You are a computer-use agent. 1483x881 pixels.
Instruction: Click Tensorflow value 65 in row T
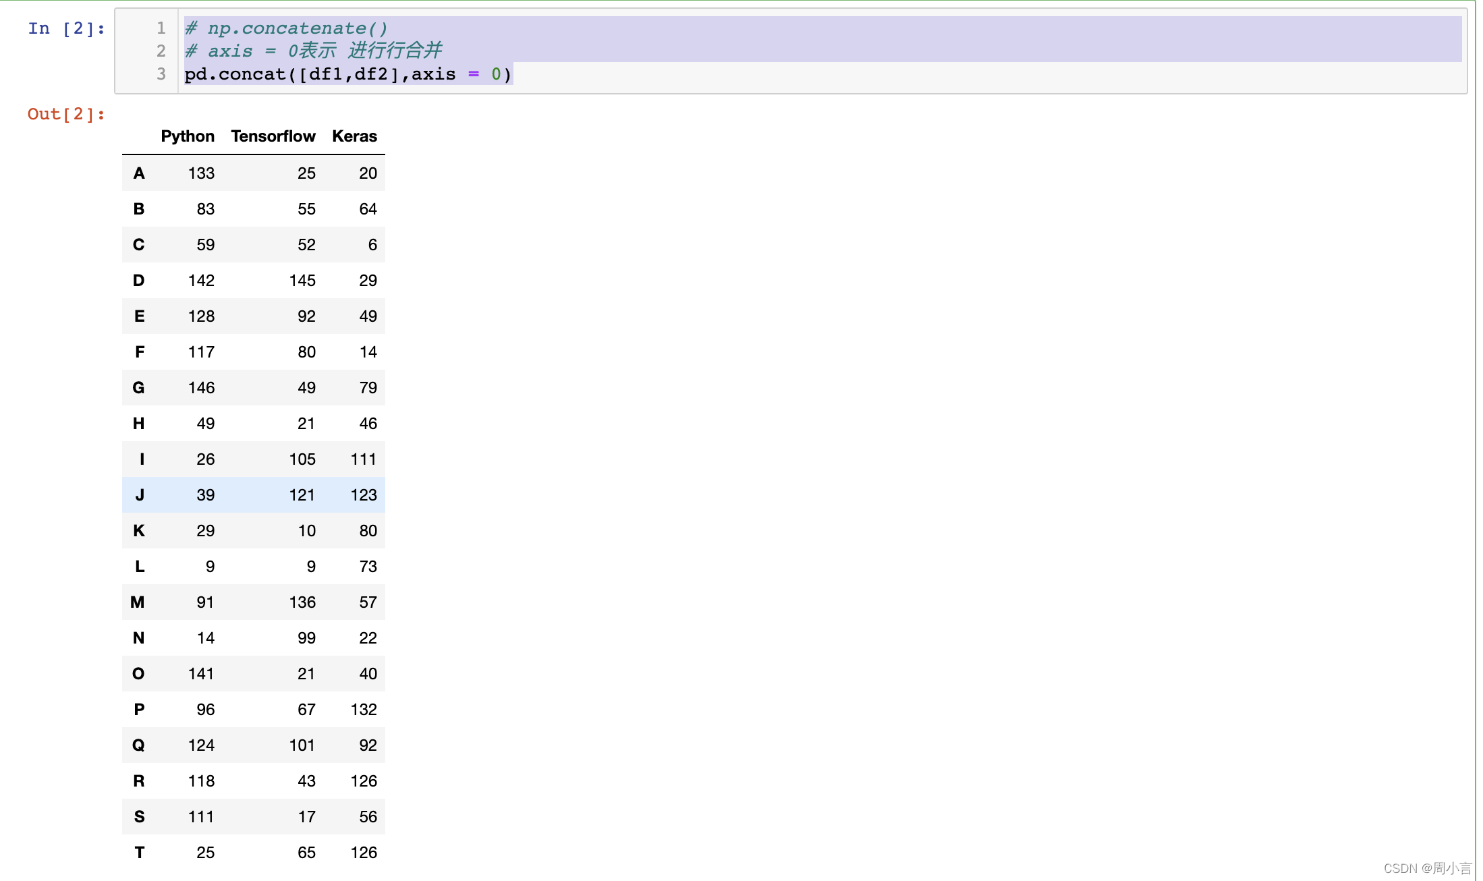(x=306, y=853)
